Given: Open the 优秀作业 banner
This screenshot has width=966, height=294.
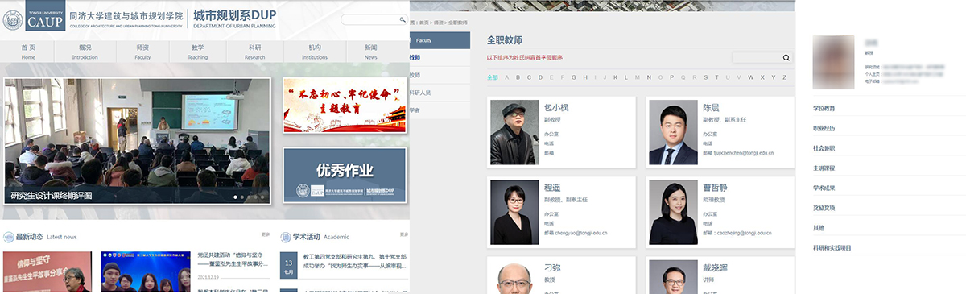Looking at the screenshot, I should coord(345,176).
